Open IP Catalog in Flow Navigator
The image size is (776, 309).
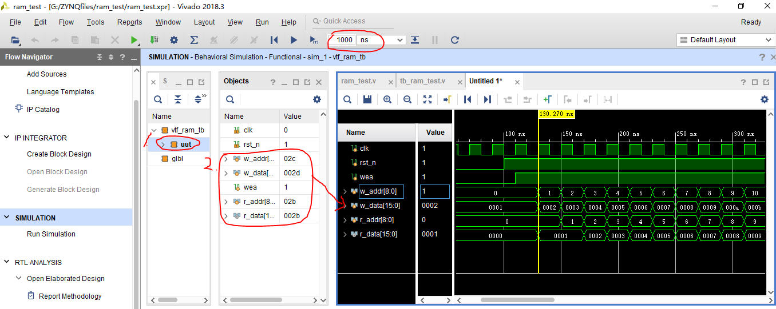point(43,110)
